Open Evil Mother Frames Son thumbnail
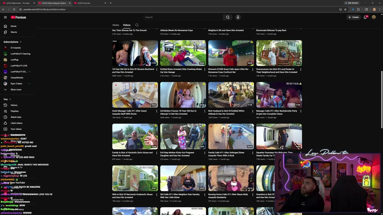 183,95
